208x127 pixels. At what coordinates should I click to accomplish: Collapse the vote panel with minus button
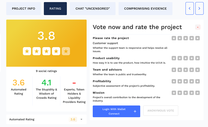[198, 27]
